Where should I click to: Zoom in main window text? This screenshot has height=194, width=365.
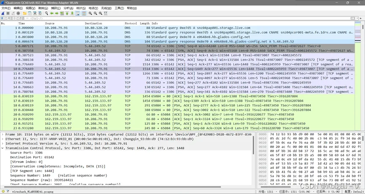tap(90, 13)
